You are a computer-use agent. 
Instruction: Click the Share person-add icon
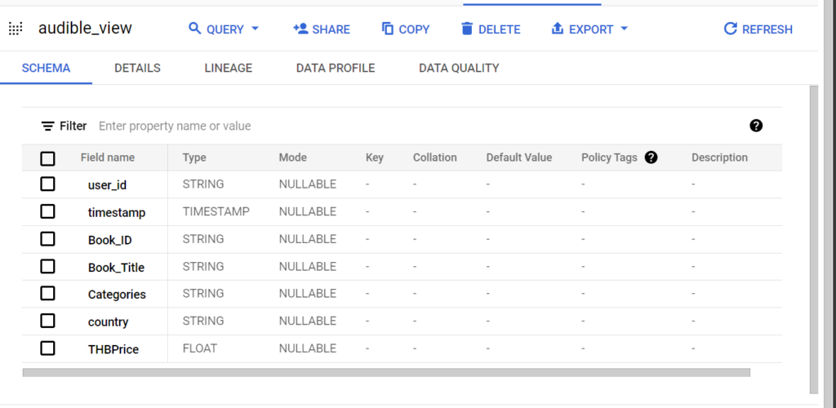click(x=300, y=29)
